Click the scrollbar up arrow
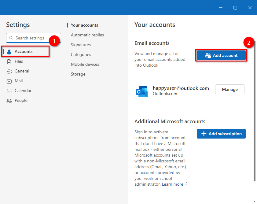257x204 pixels. coord(254,37)
